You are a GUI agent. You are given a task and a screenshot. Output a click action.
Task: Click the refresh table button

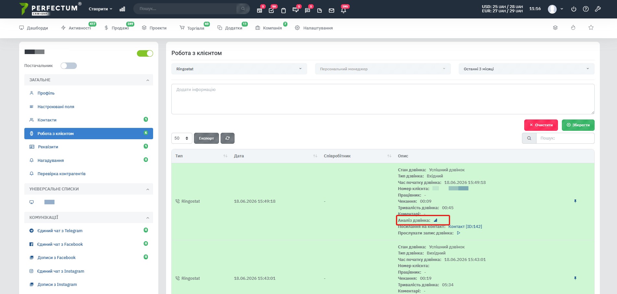tap(227, 138)
